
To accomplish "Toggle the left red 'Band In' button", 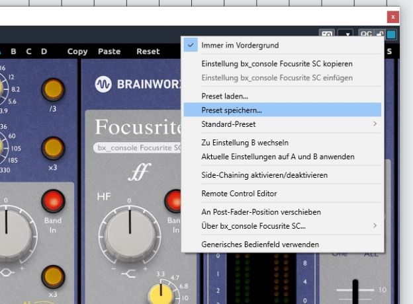I will pyautogui.click(x=53, y=201).
